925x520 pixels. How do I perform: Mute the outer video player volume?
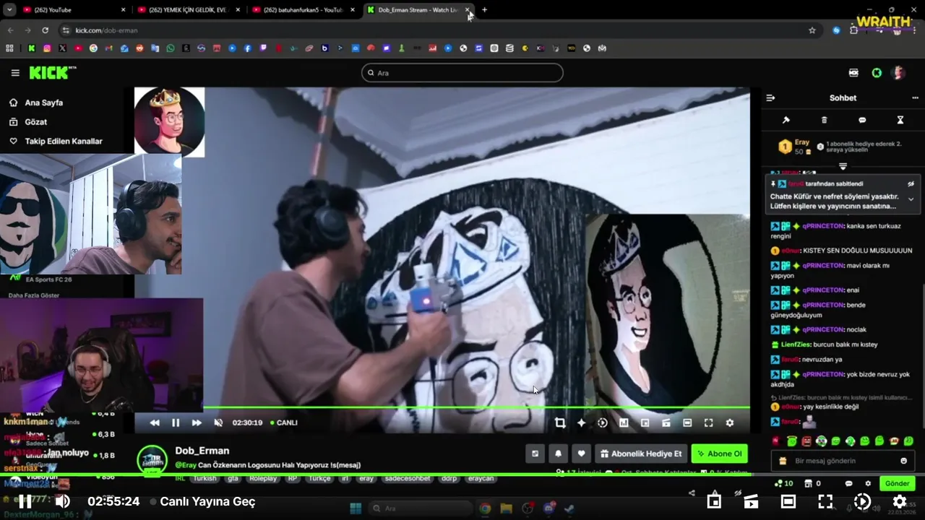pos(63,501)
